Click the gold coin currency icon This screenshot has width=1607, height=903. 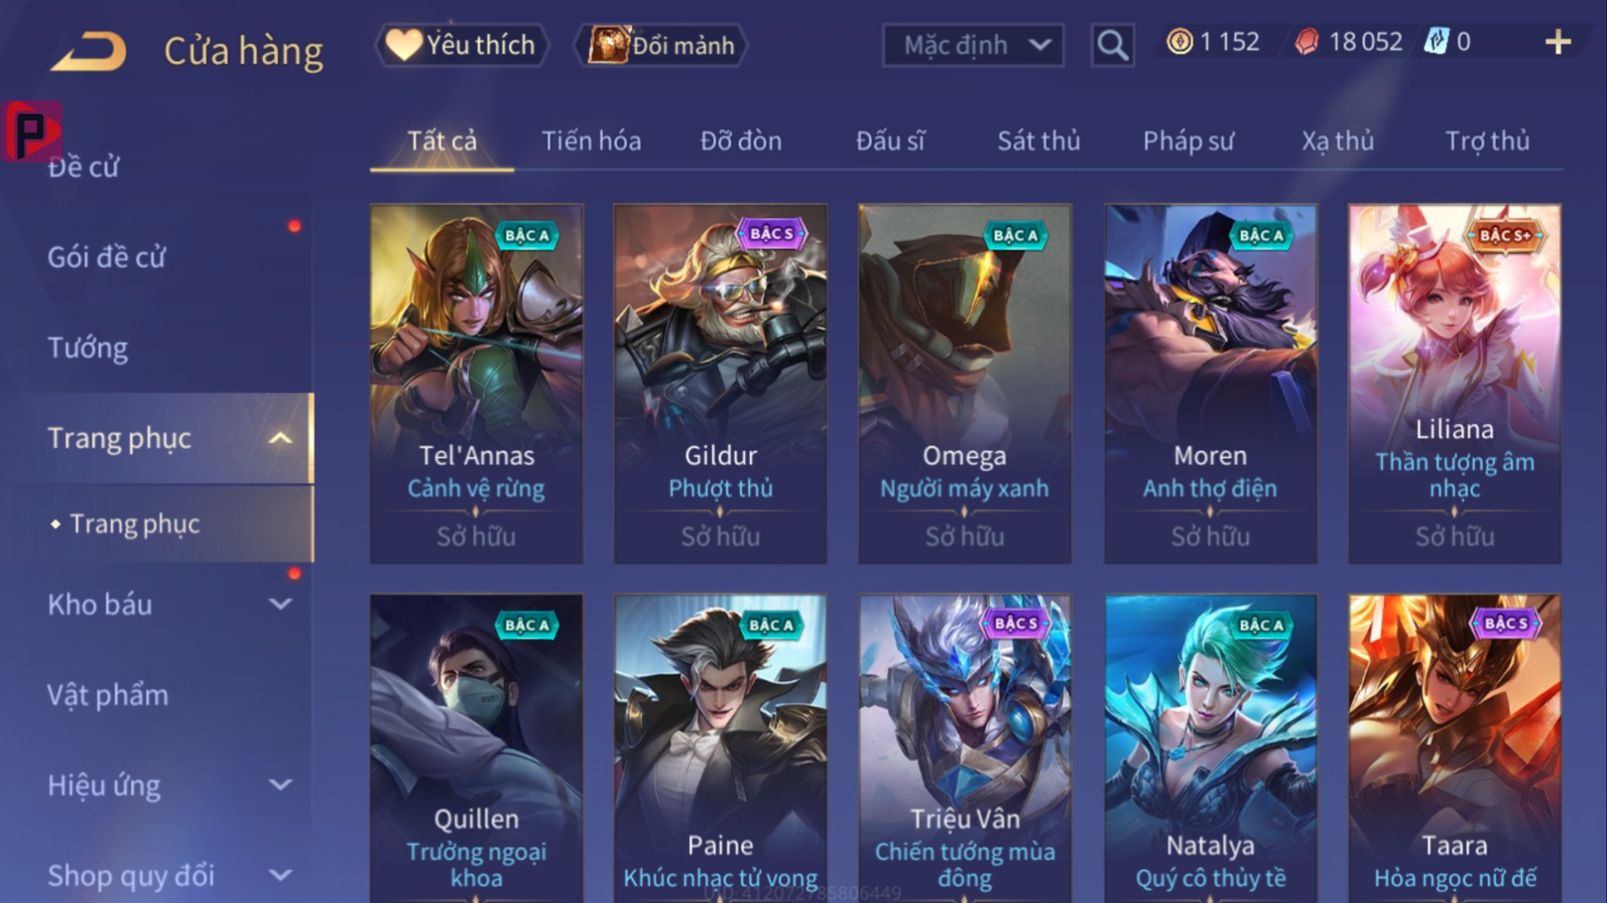coord(1179,41)
